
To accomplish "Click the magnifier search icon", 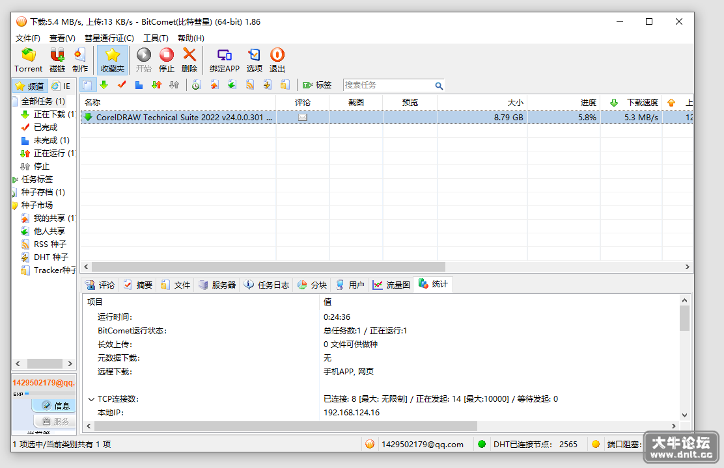I will click(439, 85).
